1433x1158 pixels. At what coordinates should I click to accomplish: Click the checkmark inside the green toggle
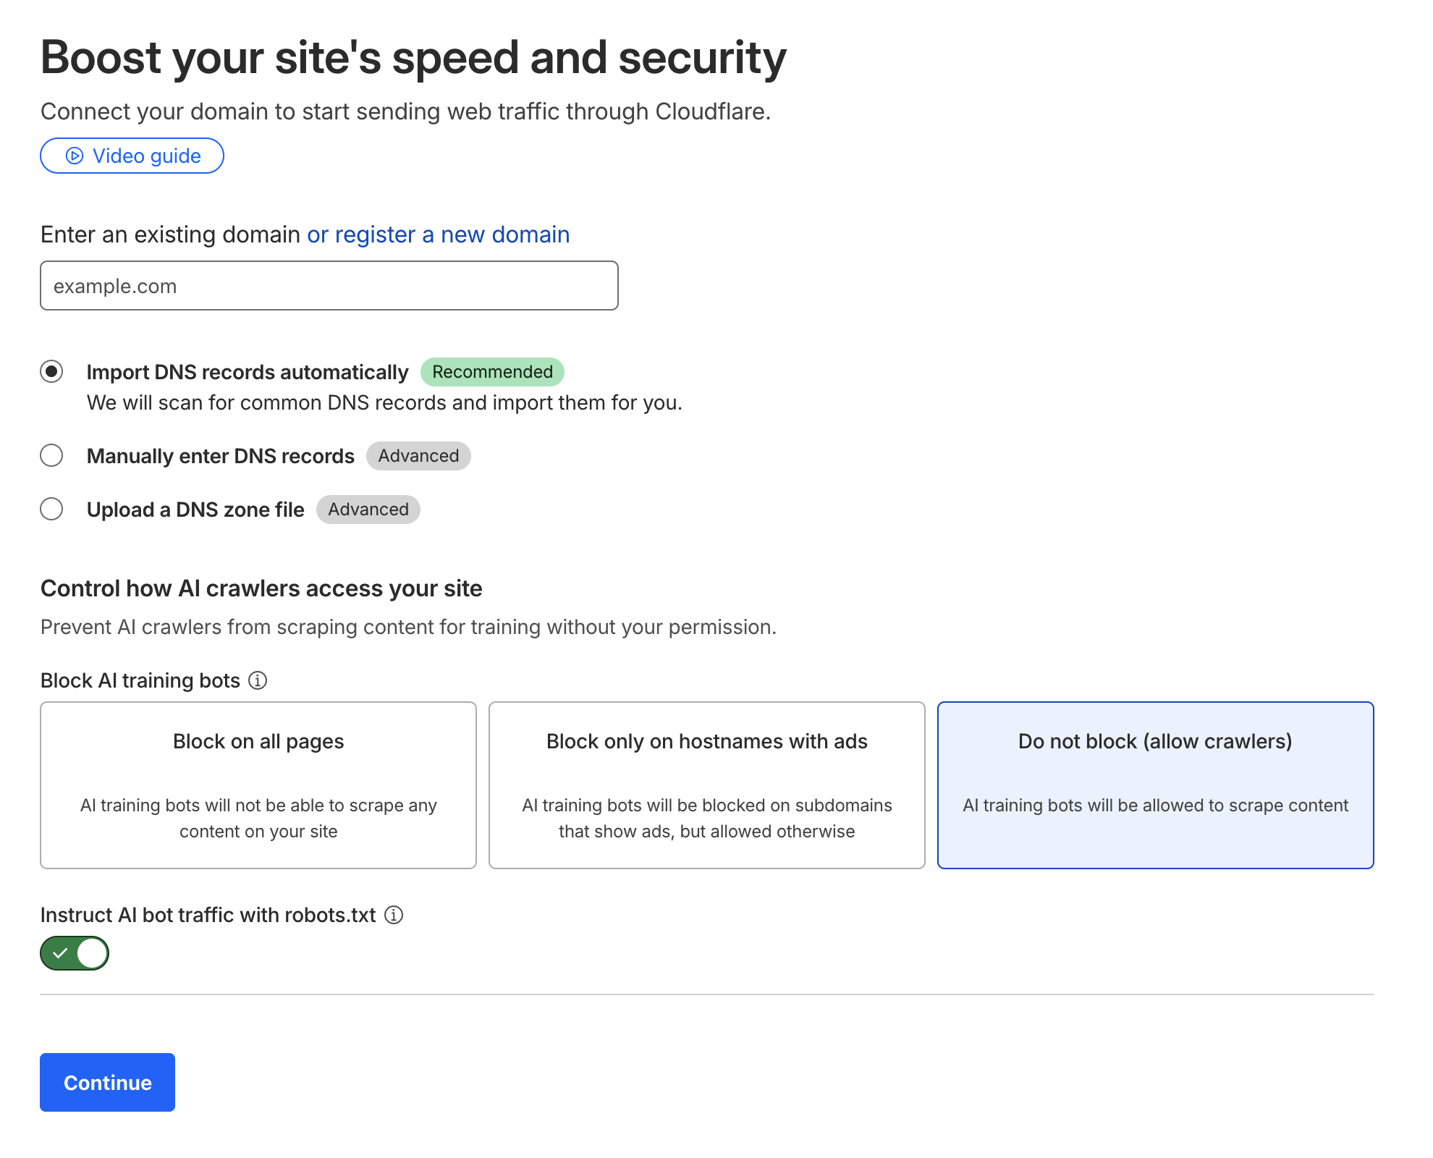coord(62,954)
